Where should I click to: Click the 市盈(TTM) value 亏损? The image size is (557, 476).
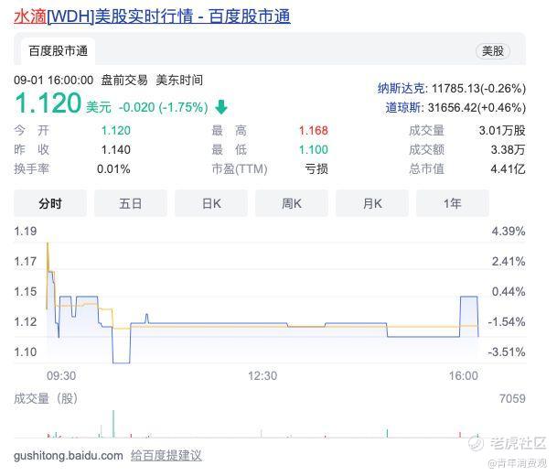click(316, 168)
